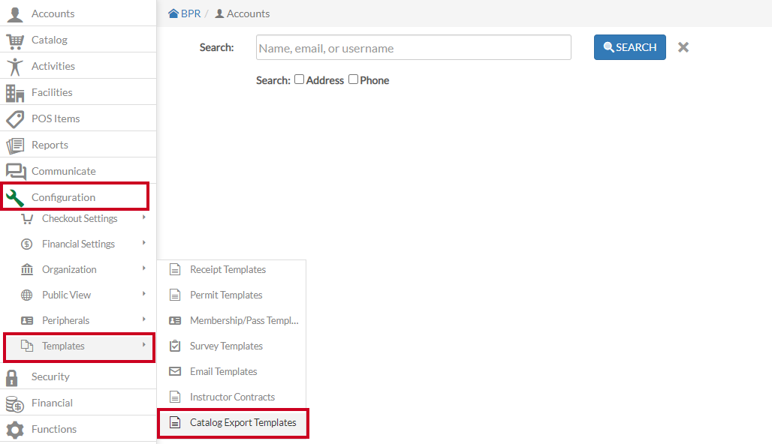Expand Peripherals submenu arrow
The width and height of the screenshot is (772, 444).
[x=143, y=319]
